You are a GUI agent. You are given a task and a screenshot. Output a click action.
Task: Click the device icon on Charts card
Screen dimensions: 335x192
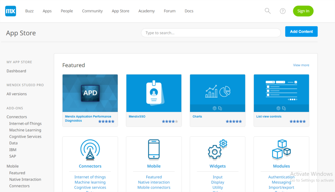point(220,108)
